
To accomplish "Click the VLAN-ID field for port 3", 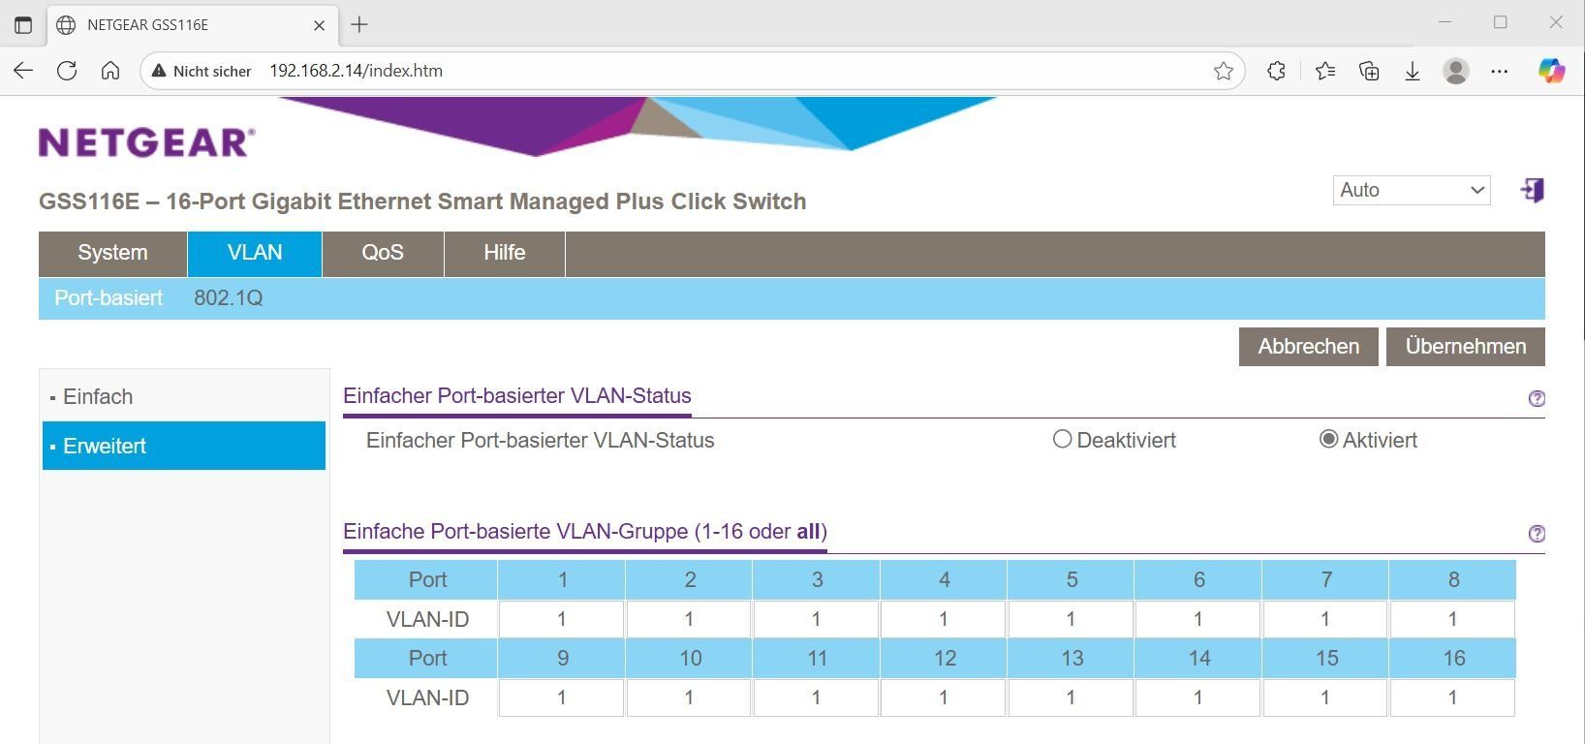I will coord(816,619).
